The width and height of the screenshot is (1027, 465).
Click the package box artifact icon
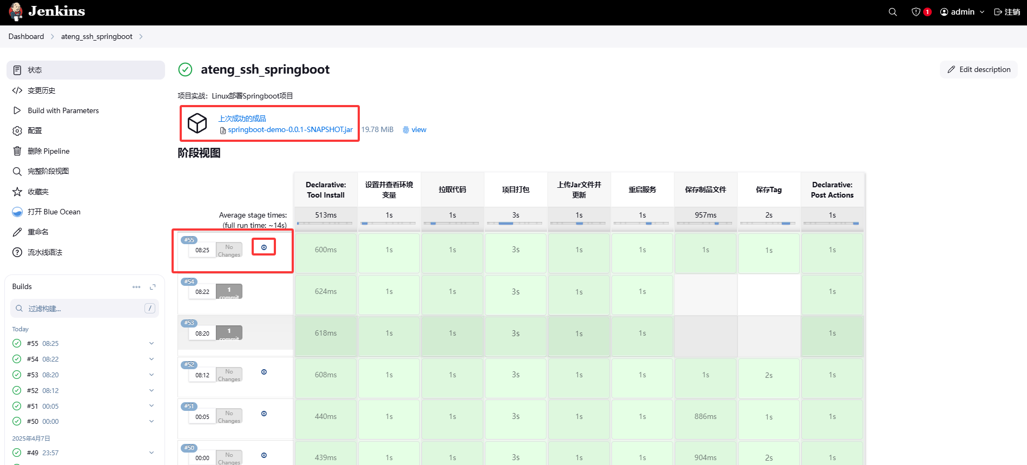click(x=197, y=123)
